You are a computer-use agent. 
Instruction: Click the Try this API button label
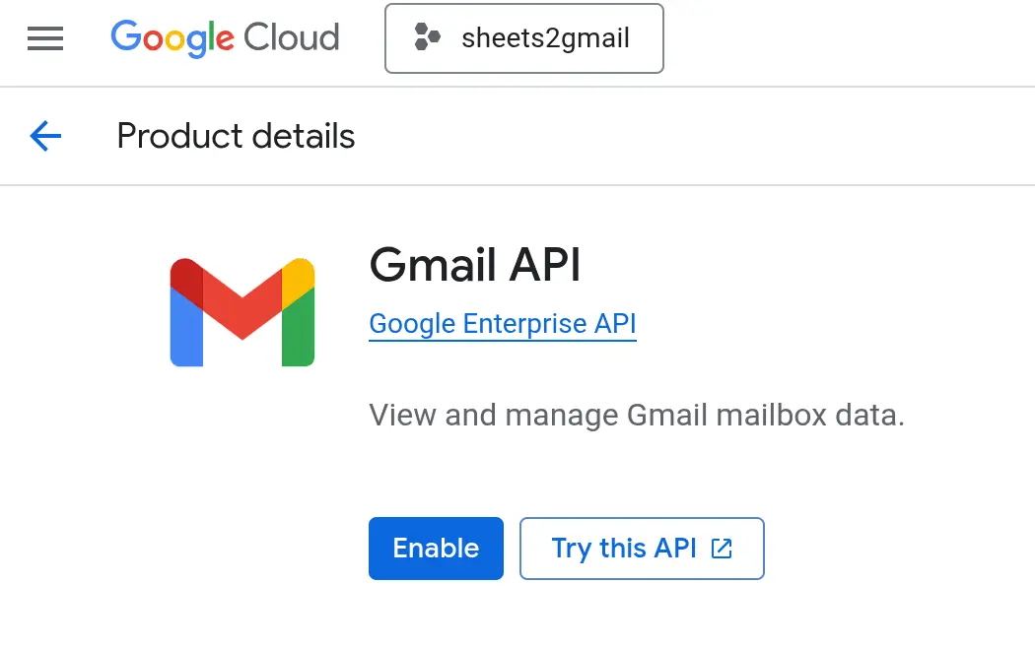623,549
